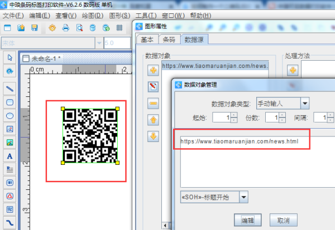Click the 取消 button
Viewport: 335px width, 230px height.
pos(283,220)
